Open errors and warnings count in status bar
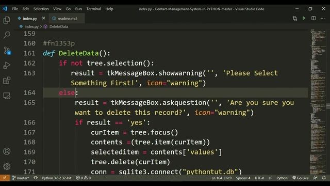 (84, 178)
